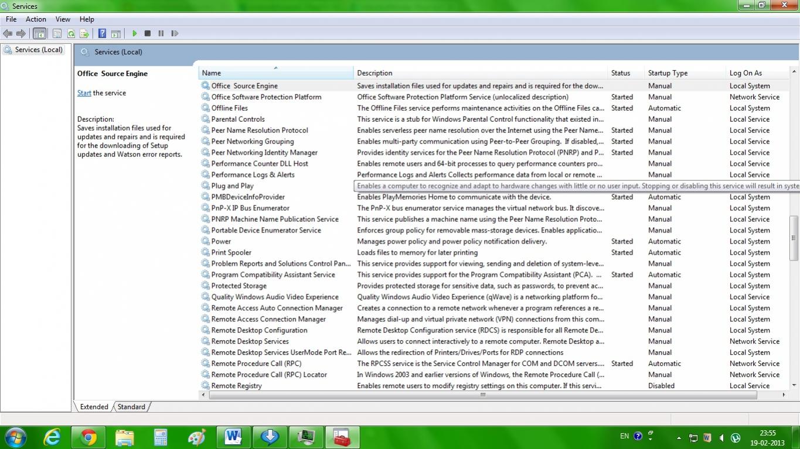Select PnP-X IP Bus Enumerator service

(250, 208)
